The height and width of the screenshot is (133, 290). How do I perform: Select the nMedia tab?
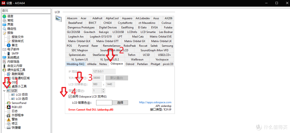[92, 64]
